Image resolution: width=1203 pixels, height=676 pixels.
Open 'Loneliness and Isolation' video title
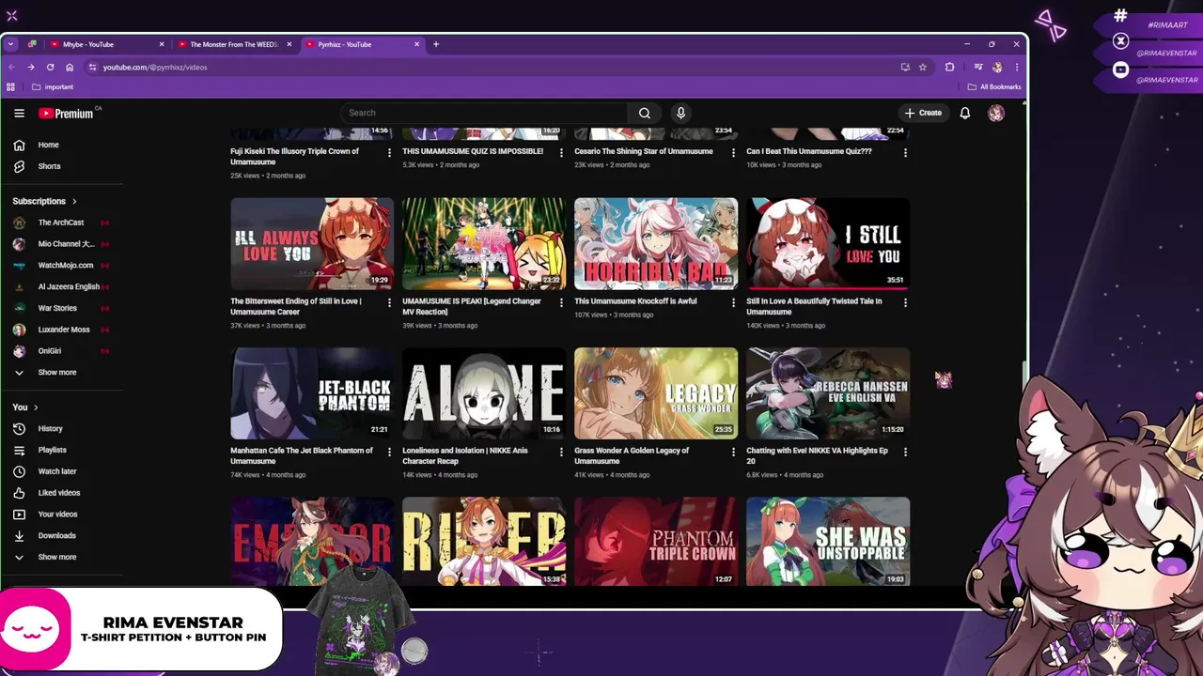tap(465, 455)
